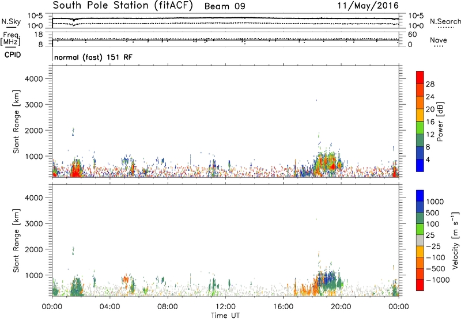Click the strong echo cluster near 19:00 in power panel

tap(327, 165)
